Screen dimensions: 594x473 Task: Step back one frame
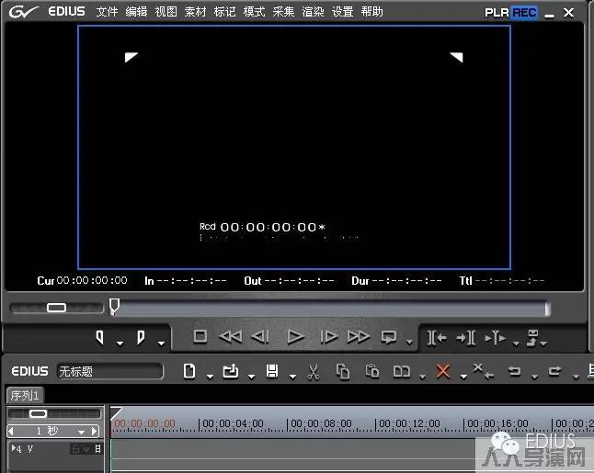click(261, 337)
